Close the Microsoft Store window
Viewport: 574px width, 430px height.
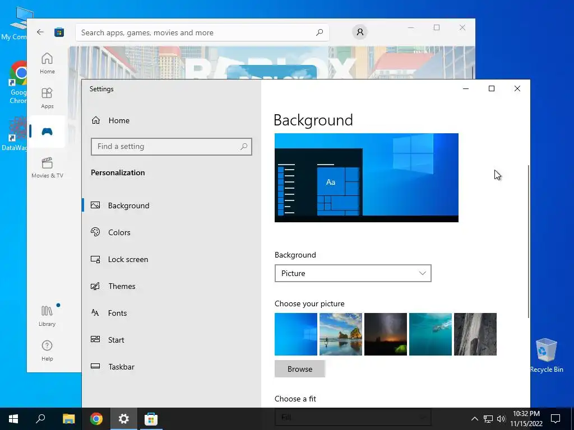pyautogui.click(x=462, y=27)
